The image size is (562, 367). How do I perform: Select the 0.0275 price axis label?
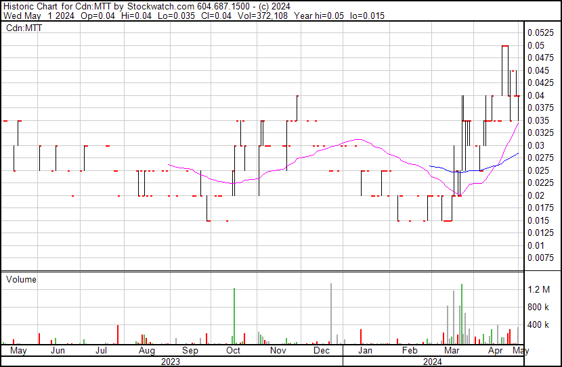pyautogui.click(x=541, y=157)
